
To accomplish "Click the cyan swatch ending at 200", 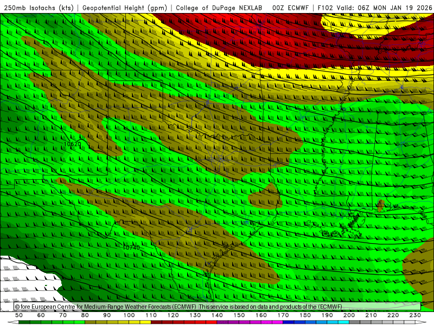I will (343, 322).
